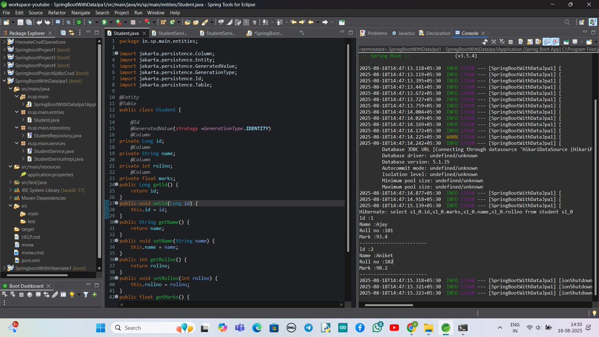Open YouTube icon in taskbar
Screen dimensions: 599x337
point(394,328)
